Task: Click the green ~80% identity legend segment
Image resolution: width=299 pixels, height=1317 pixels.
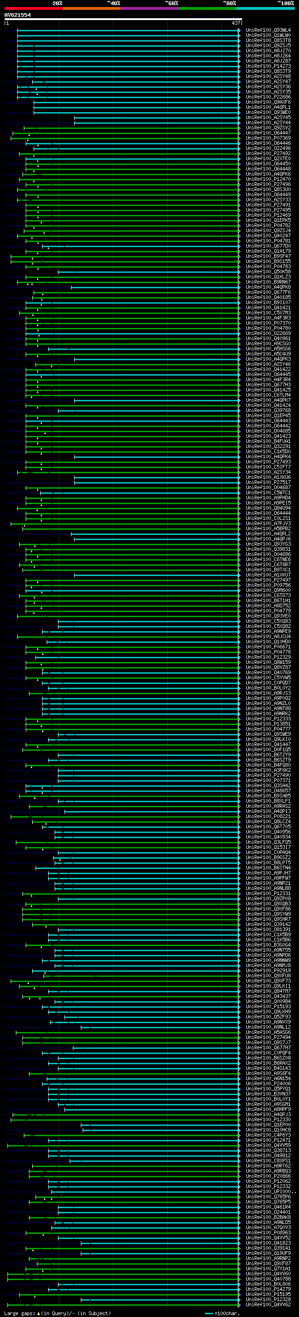Action: coord(207,8)
